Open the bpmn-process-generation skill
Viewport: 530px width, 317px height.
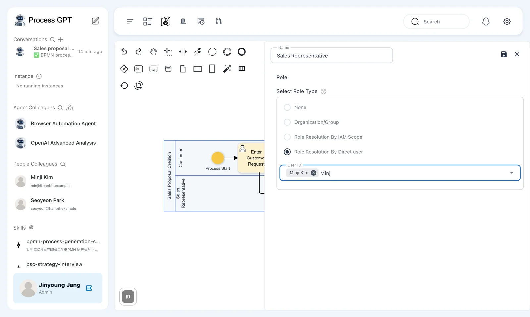point(58,245)
